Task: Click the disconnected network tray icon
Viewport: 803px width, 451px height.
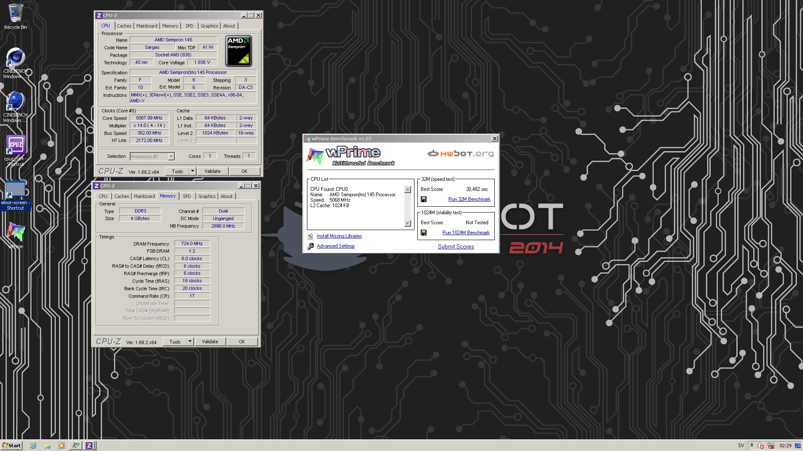Action: tap(771, 446)
